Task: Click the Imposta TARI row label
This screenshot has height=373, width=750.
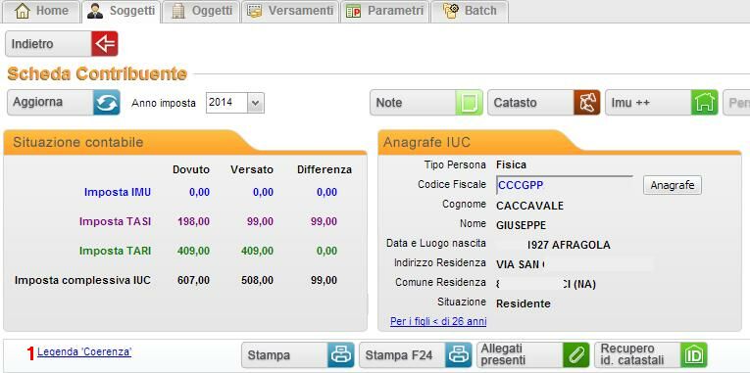Action: (x=115, y=251)
